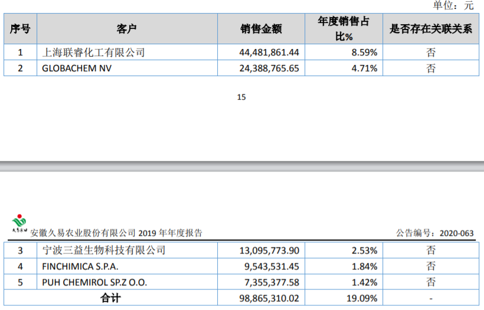The width and height of the screenshot is (484, 310).
Task: Click the dash in the 合计 row
Action: click(431, 299)
